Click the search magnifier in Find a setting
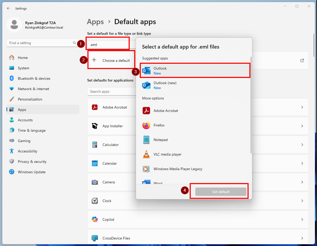This screenshot has width=317, height=246. pyautogui.click(x=74, y=43)
